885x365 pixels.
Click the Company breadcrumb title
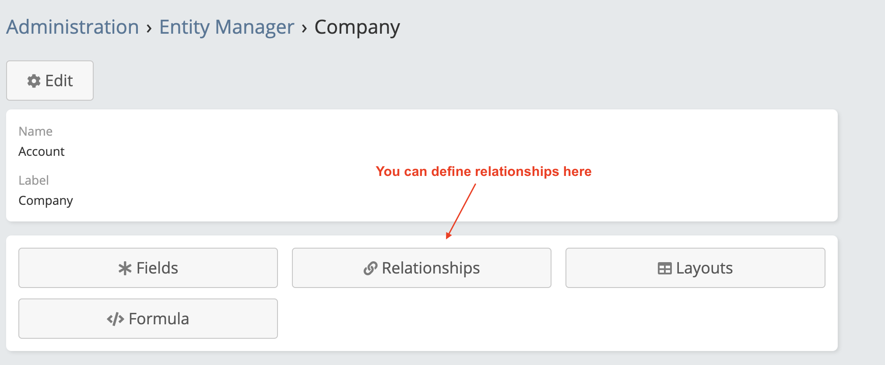pos(357,27)
